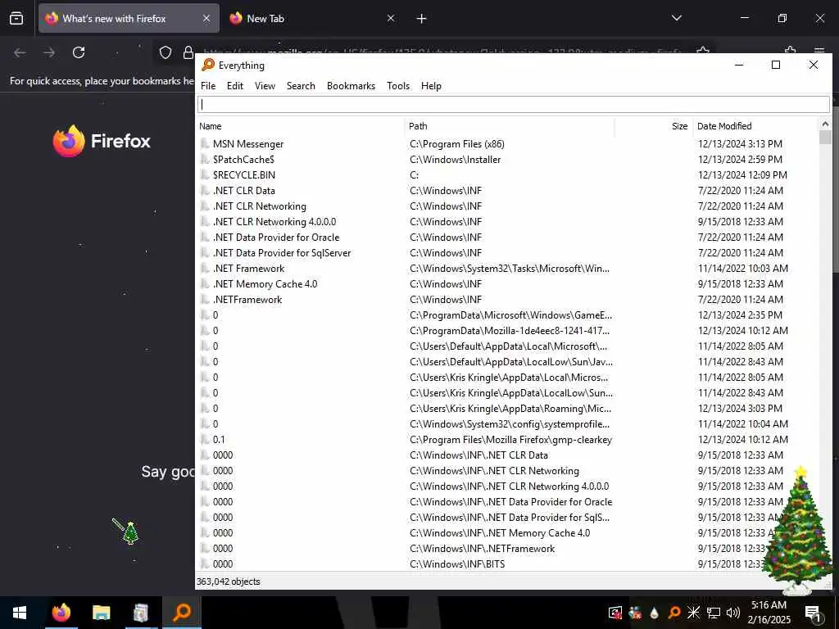Screen dimensions: 839x629
Task: Sort results by Date Modified column header
Action: point(755,126)
